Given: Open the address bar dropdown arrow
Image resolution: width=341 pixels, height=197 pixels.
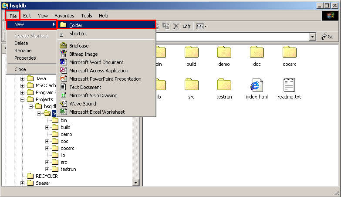Looking at the screenshot, I should point(312,37).
